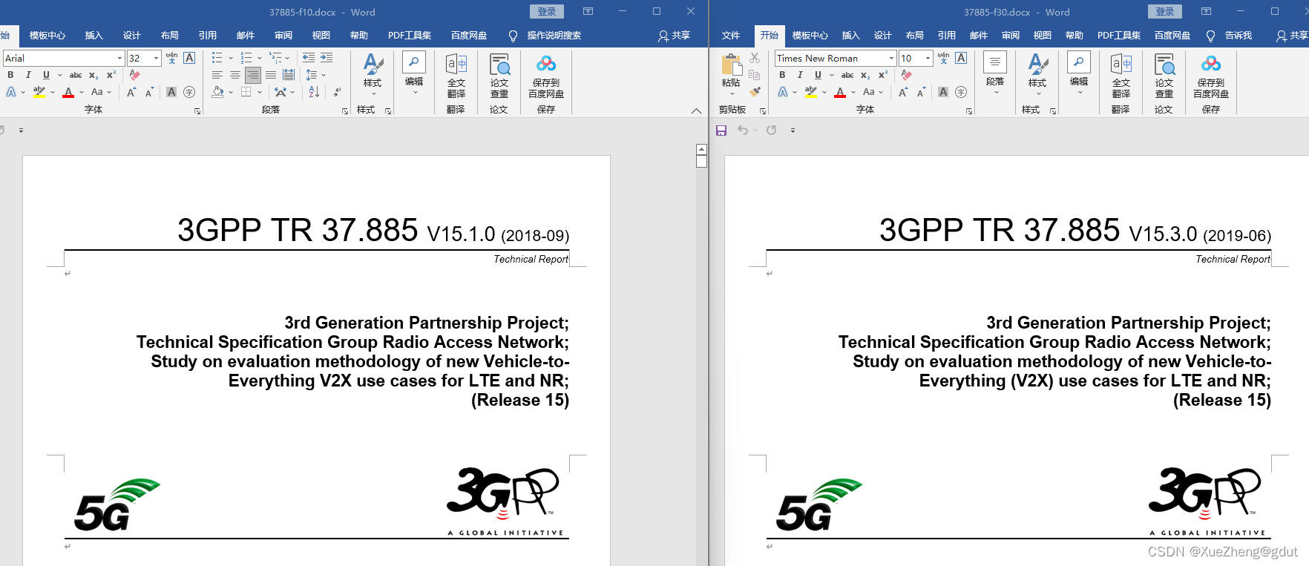Image resolution: width=1309 pixels, height=566 pixels.
Task: Click the 论文查重 icon in f10 window
Action: pos(499,75)
